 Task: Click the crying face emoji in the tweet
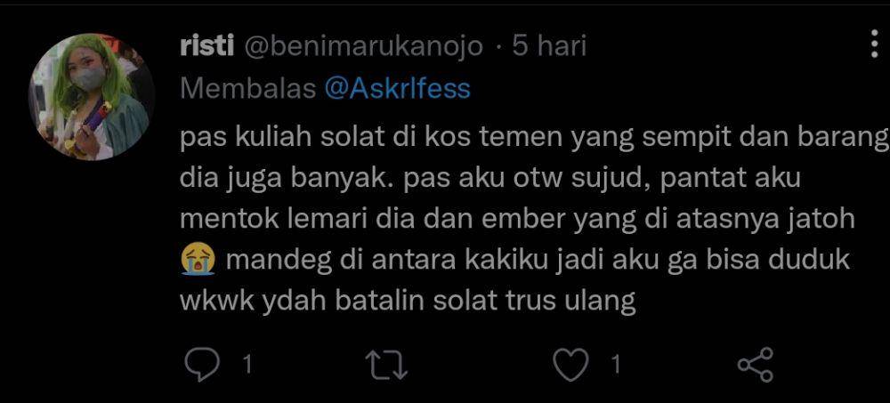[198, 261]
